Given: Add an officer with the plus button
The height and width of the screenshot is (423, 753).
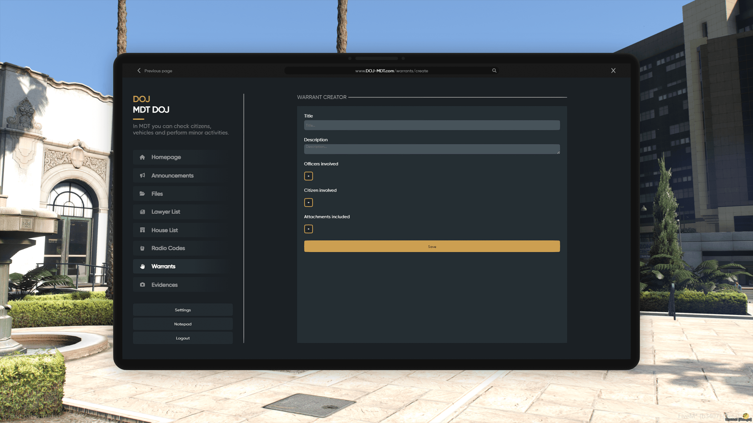Looking at the screenshot, I should [308, 176].
